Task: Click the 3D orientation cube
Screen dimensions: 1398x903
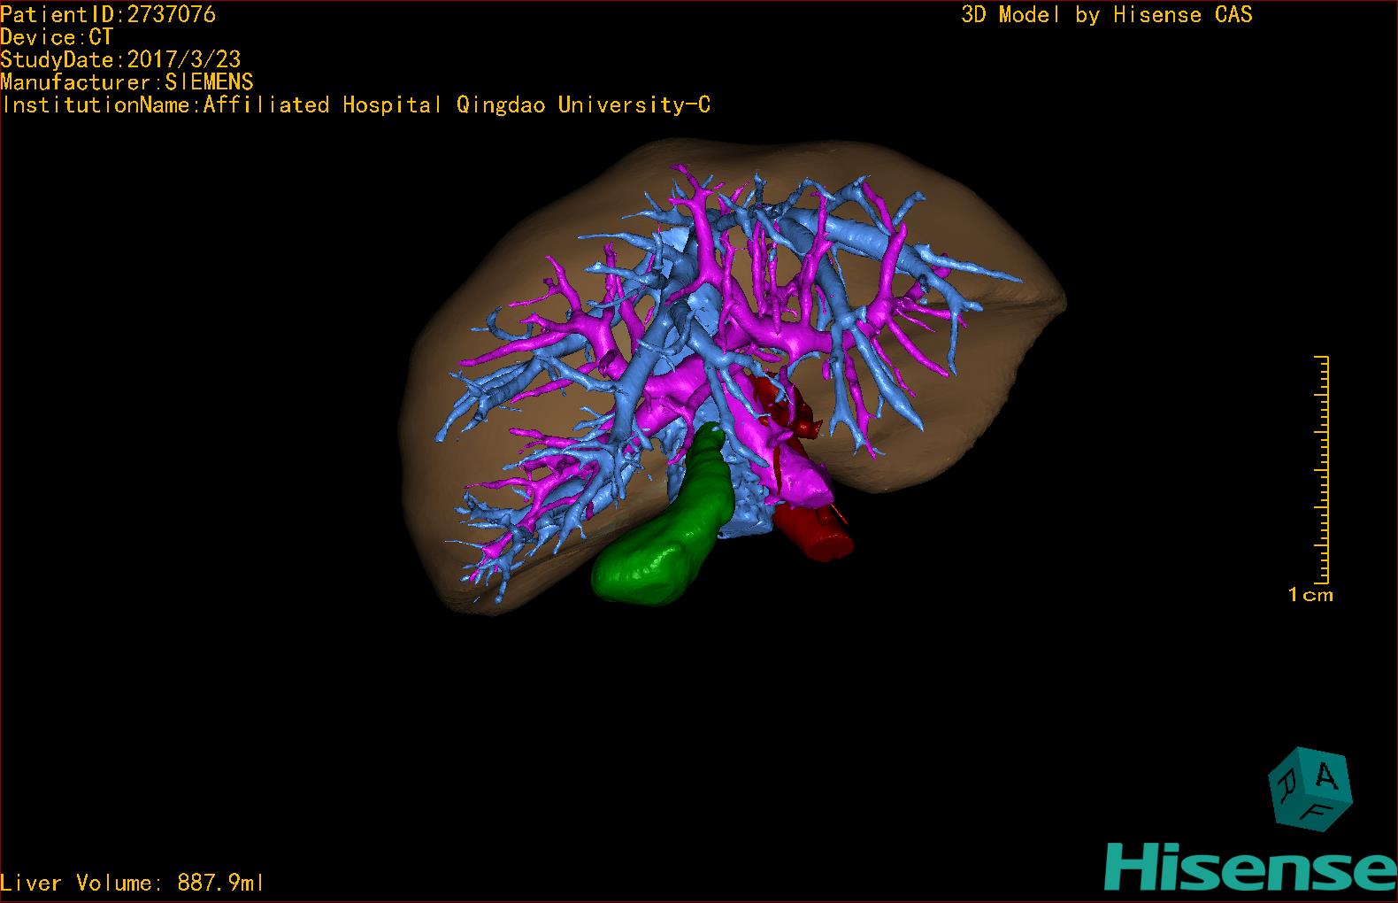Action: (1310, 789)
